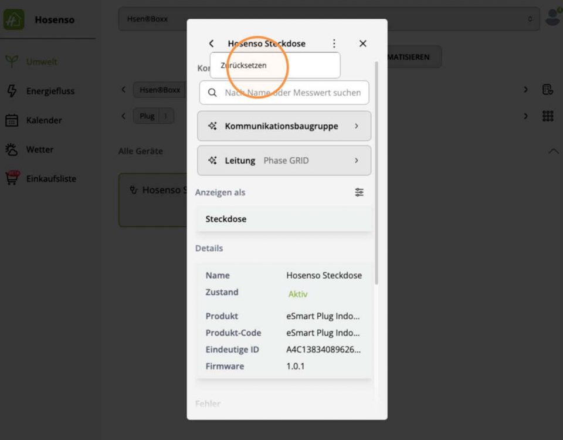Click the Eindeutige ID value A4C13834089626

(x=324, y=350)
